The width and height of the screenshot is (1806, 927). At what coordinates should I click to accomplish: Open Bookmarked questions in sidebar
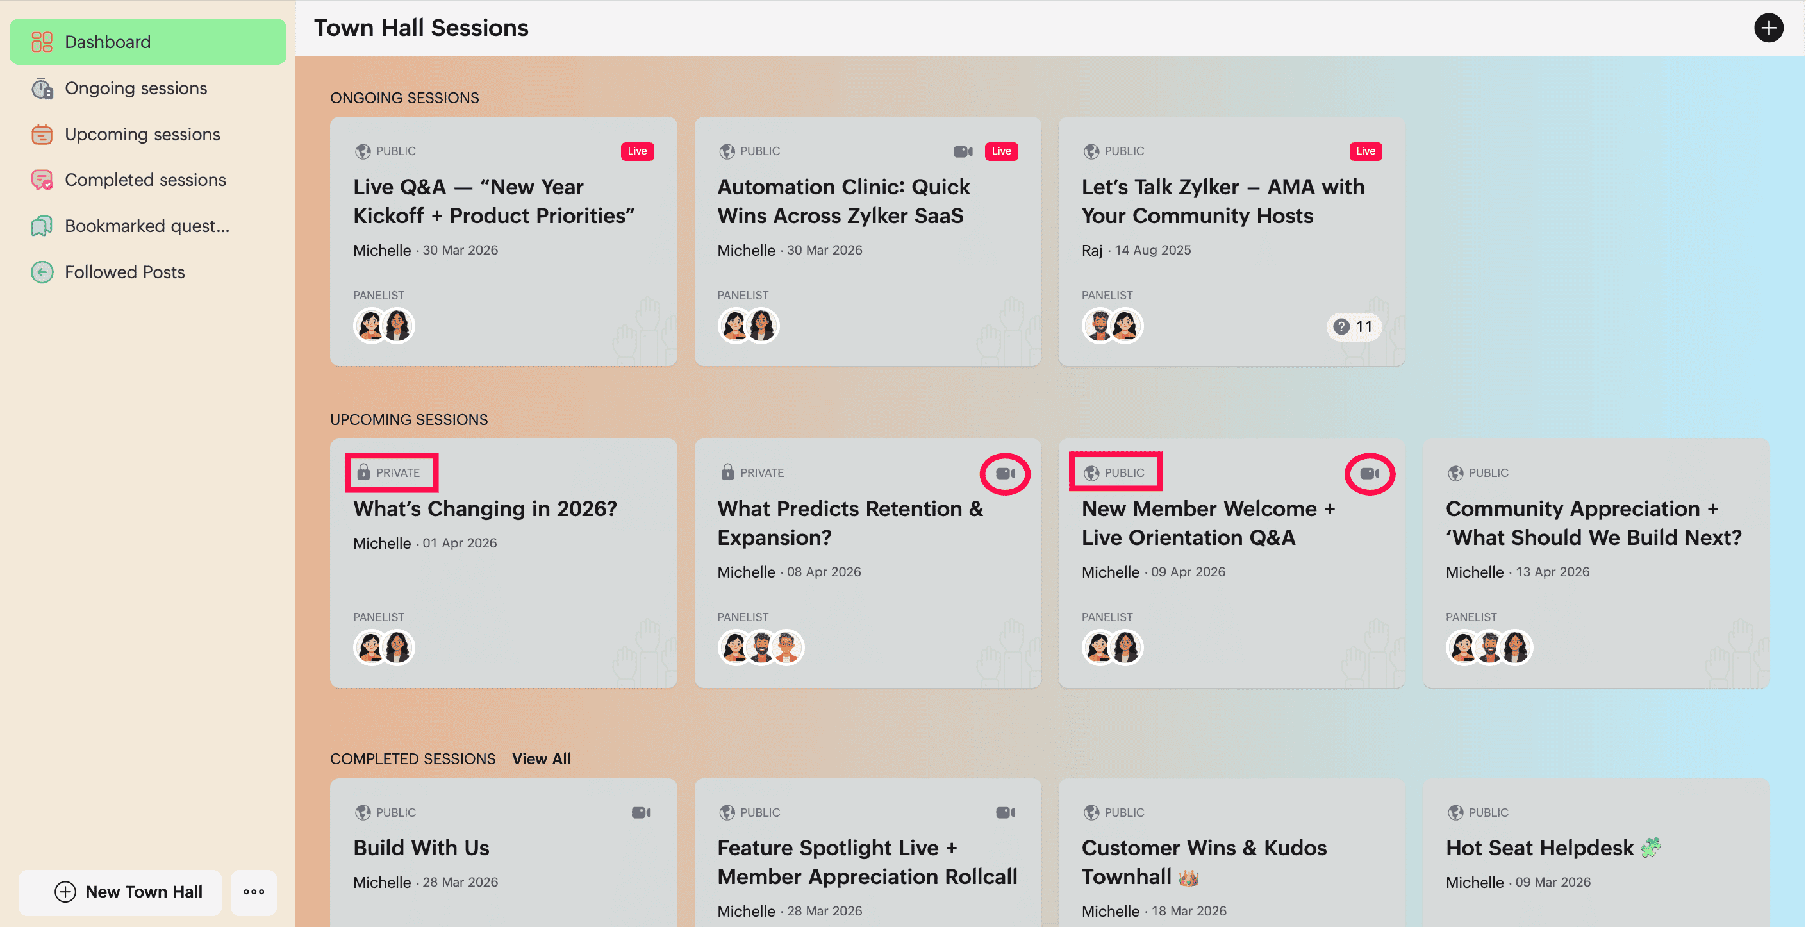[148, 226]
